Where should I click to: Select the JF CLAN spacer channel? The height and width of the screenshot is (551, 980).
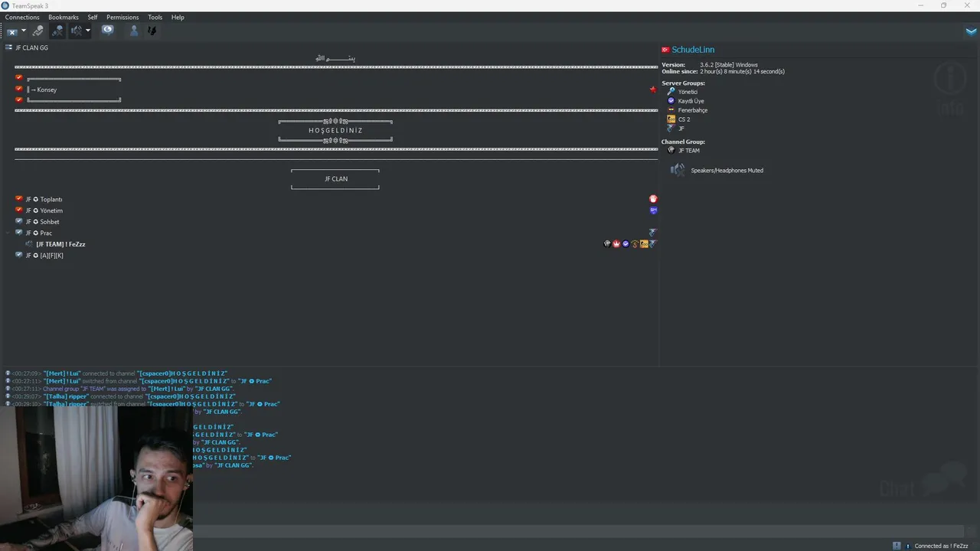[336, 179]
